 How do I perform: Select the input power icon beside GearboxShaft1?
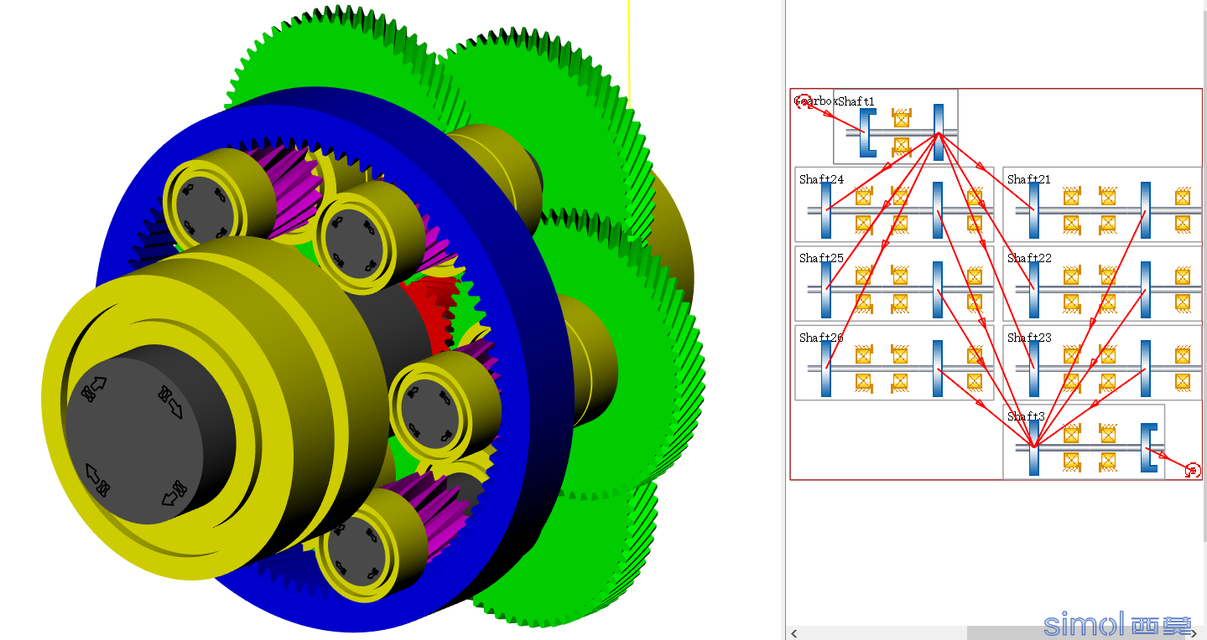pyautogui.click(x=804, y=101)
